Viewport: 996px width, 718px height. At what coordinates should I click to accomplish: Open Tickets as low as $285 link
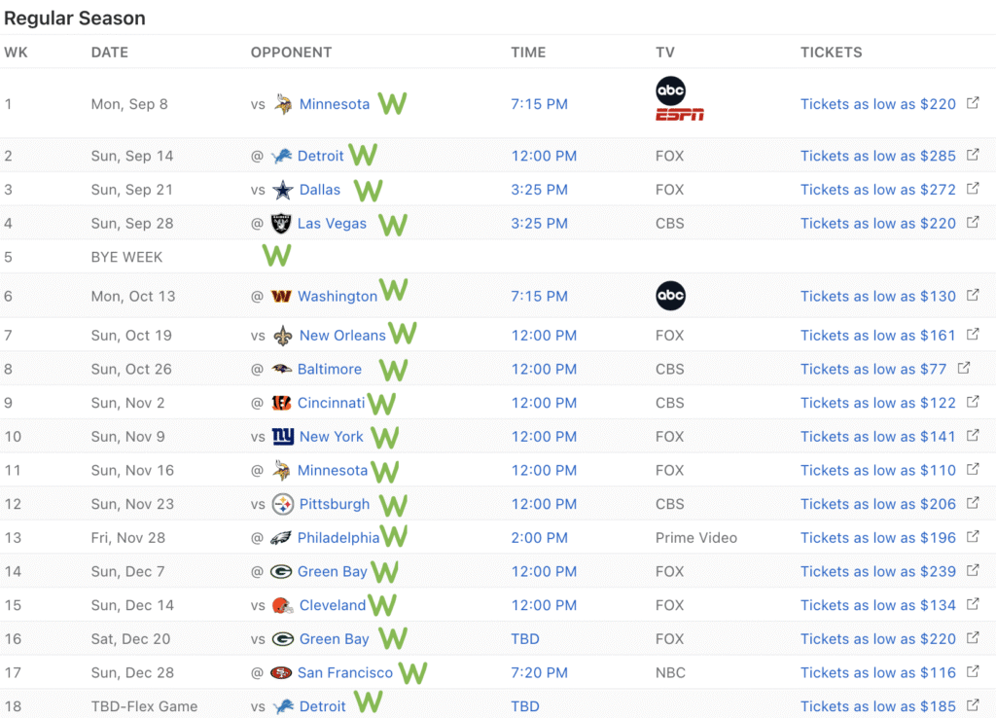(x=878, y=156)
